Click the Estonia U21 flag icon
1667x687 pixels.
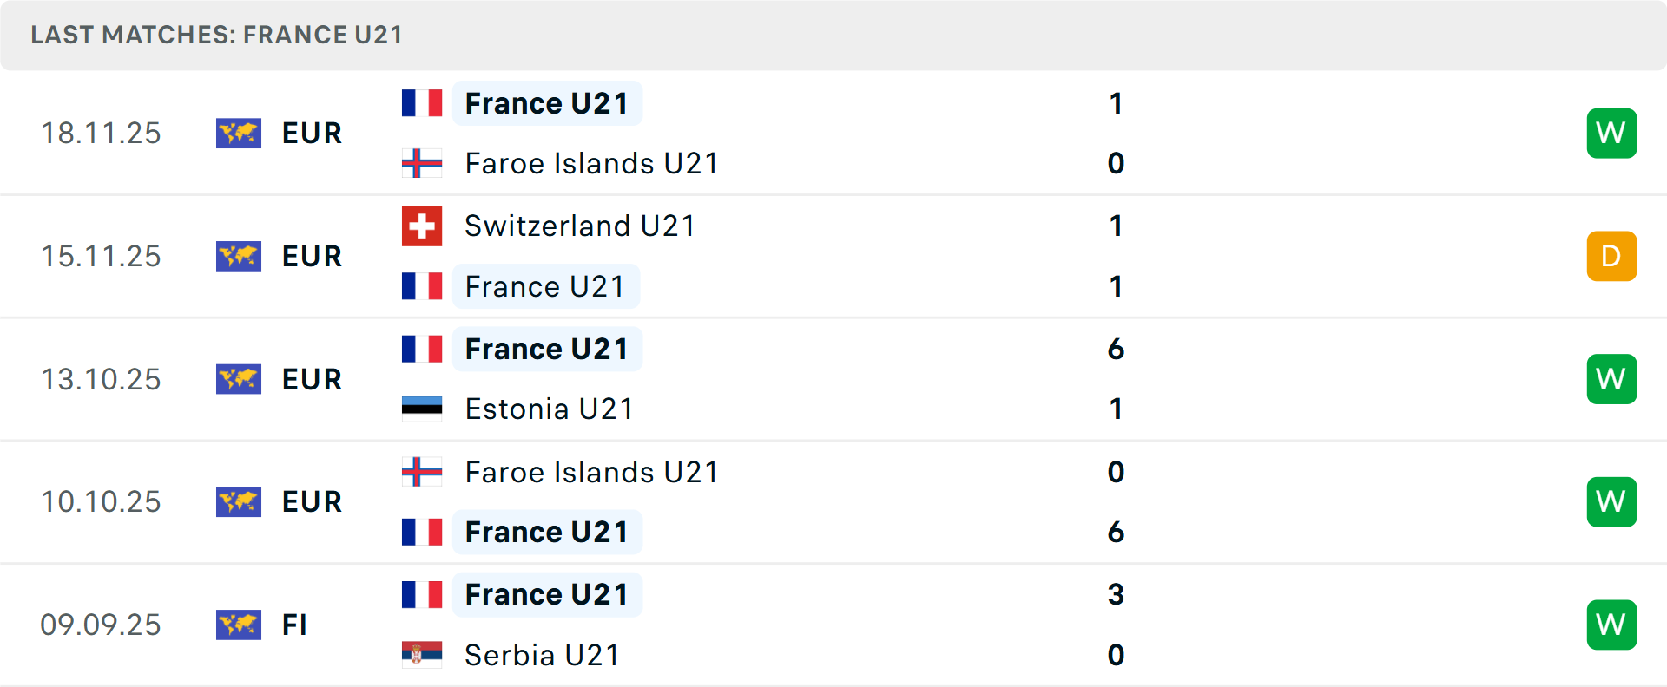coord(422,409)
